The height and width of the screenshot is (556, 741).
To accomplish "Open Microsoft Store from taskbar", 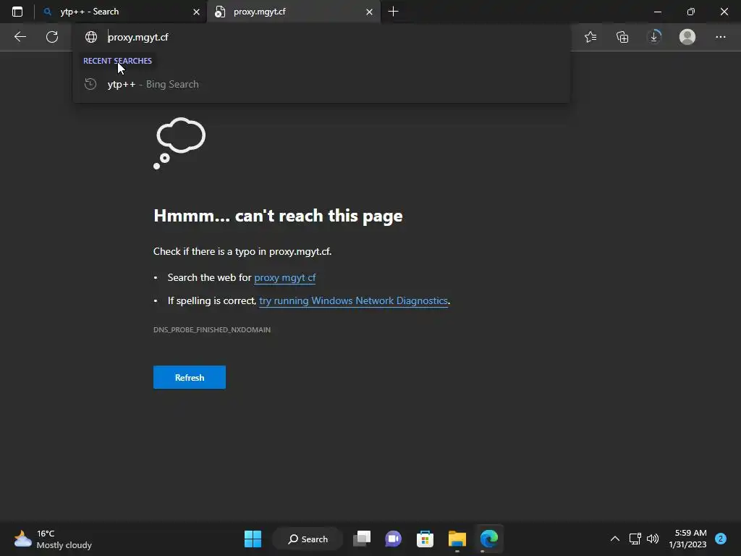I will 425,539.
